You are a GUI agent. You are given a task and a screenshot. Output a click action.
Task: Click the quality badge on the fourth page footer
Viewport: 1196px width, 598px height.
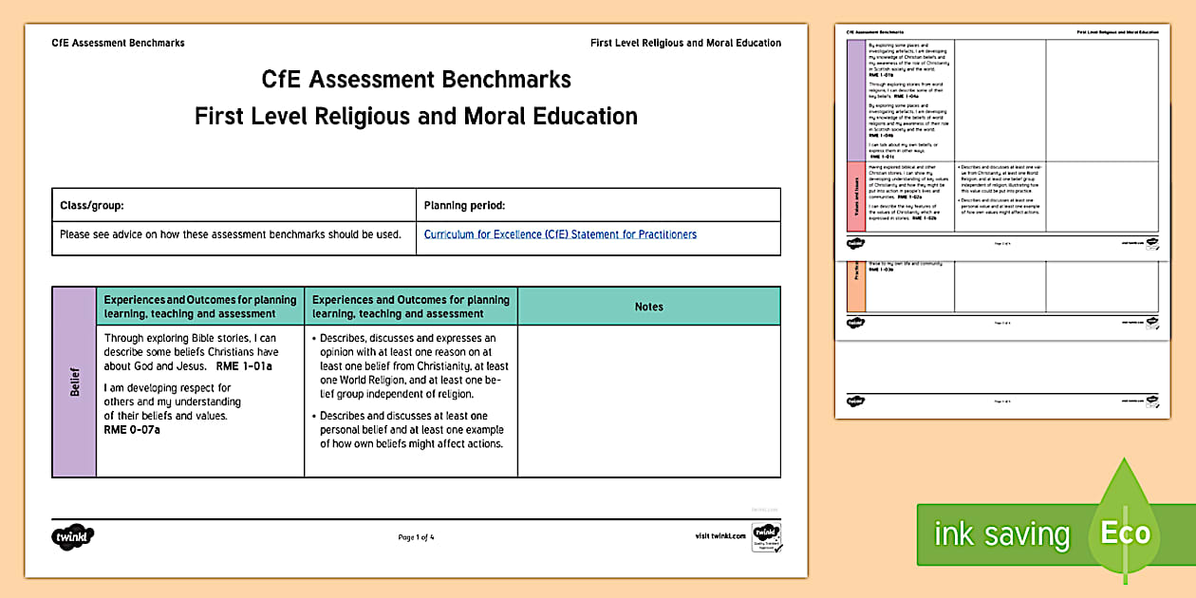point(1150,401)
